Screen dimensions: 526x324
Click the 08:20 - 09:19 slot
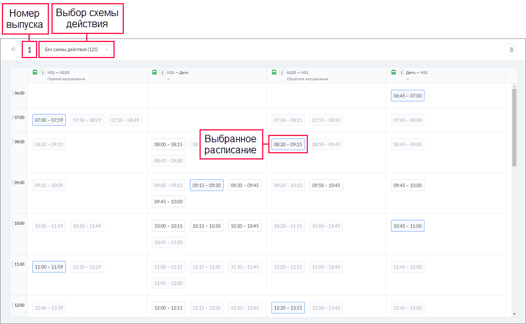click(49, 144)
